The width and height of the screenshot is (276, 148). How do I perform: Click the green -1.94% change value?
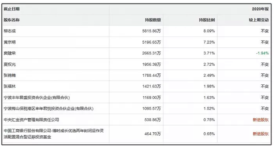[262, 53]
